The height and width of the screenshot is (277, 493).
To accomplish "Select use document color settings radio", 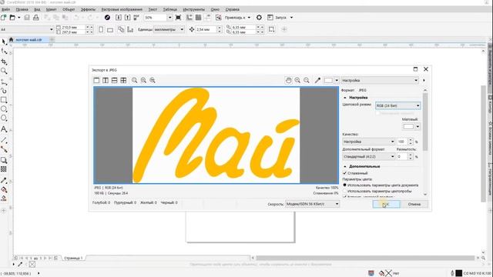I will 344,185.
